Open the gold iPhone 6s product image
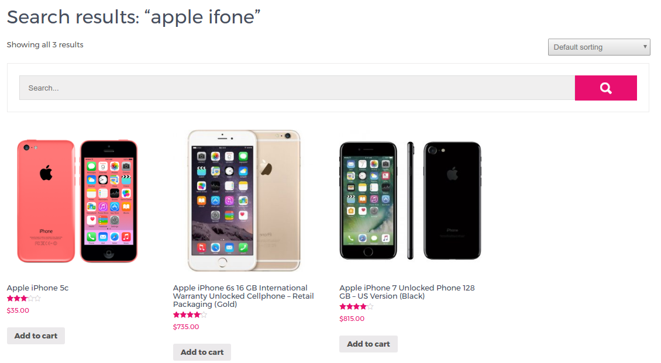This screenshot has width=661, height=363. point(243,200)
